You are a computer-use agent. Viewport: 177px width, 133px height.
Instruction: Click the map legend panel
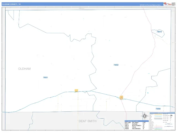coord(162,121)
